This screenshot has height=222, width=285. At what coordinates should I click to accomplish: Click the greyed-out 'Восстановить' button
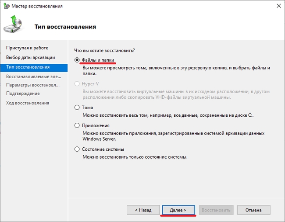coord(216,210)
